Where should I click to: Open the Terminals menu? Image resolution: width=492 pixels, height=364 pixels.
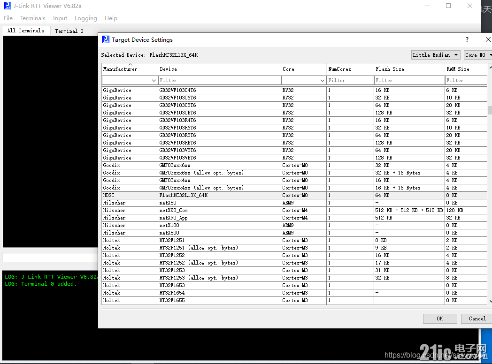point(33,18)
